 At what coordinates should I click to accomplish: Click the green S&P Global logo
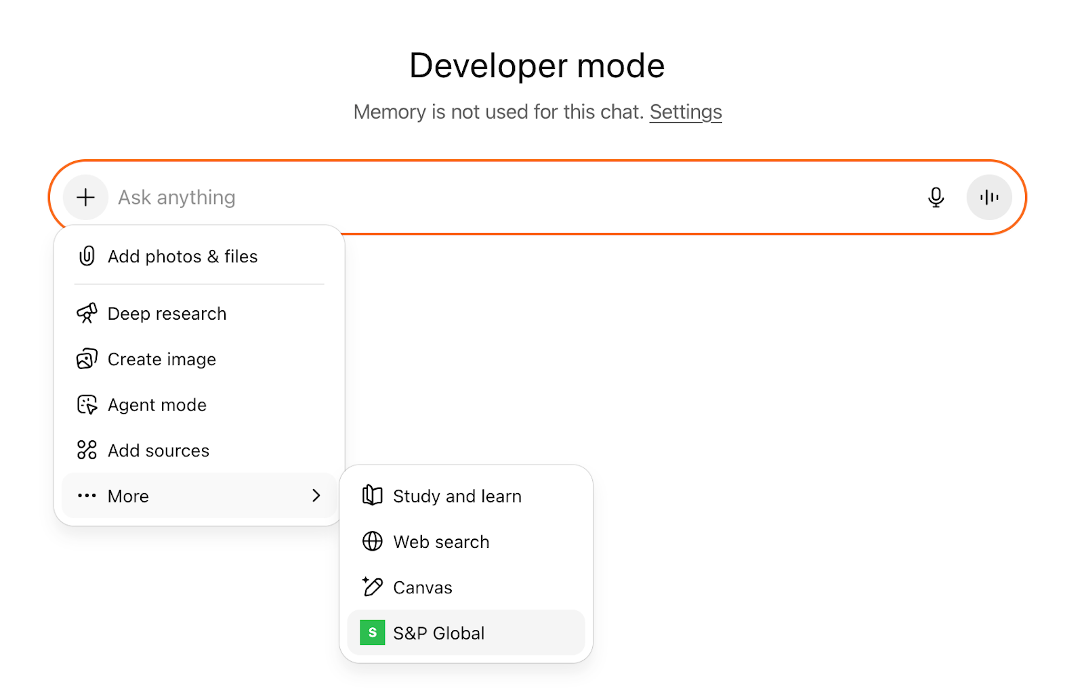[x=372, y=633]
